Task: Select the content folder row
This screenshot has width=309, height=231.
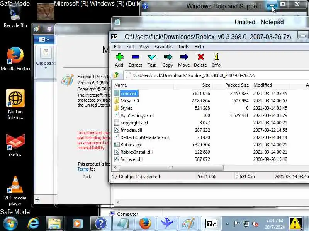Action: click(210, 94)
